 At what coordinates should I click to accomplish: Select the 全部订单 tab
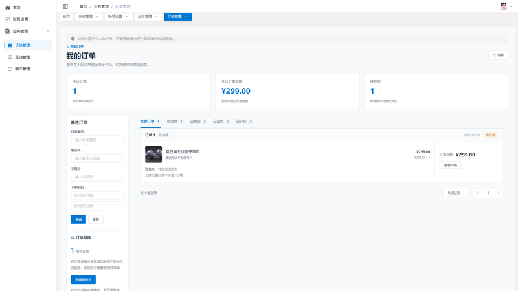(x=150, y=122)
